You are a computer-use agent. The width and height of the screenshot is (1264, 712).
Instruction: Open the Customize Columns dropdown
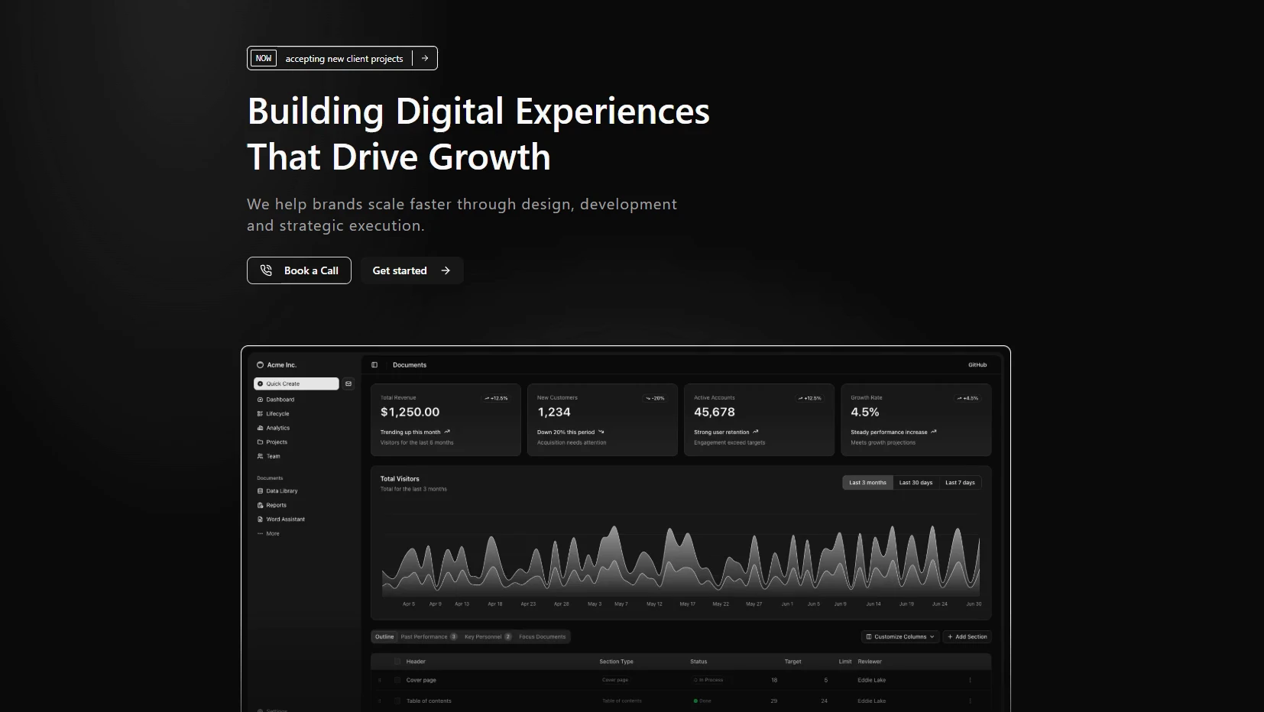[x=900, y=636]
